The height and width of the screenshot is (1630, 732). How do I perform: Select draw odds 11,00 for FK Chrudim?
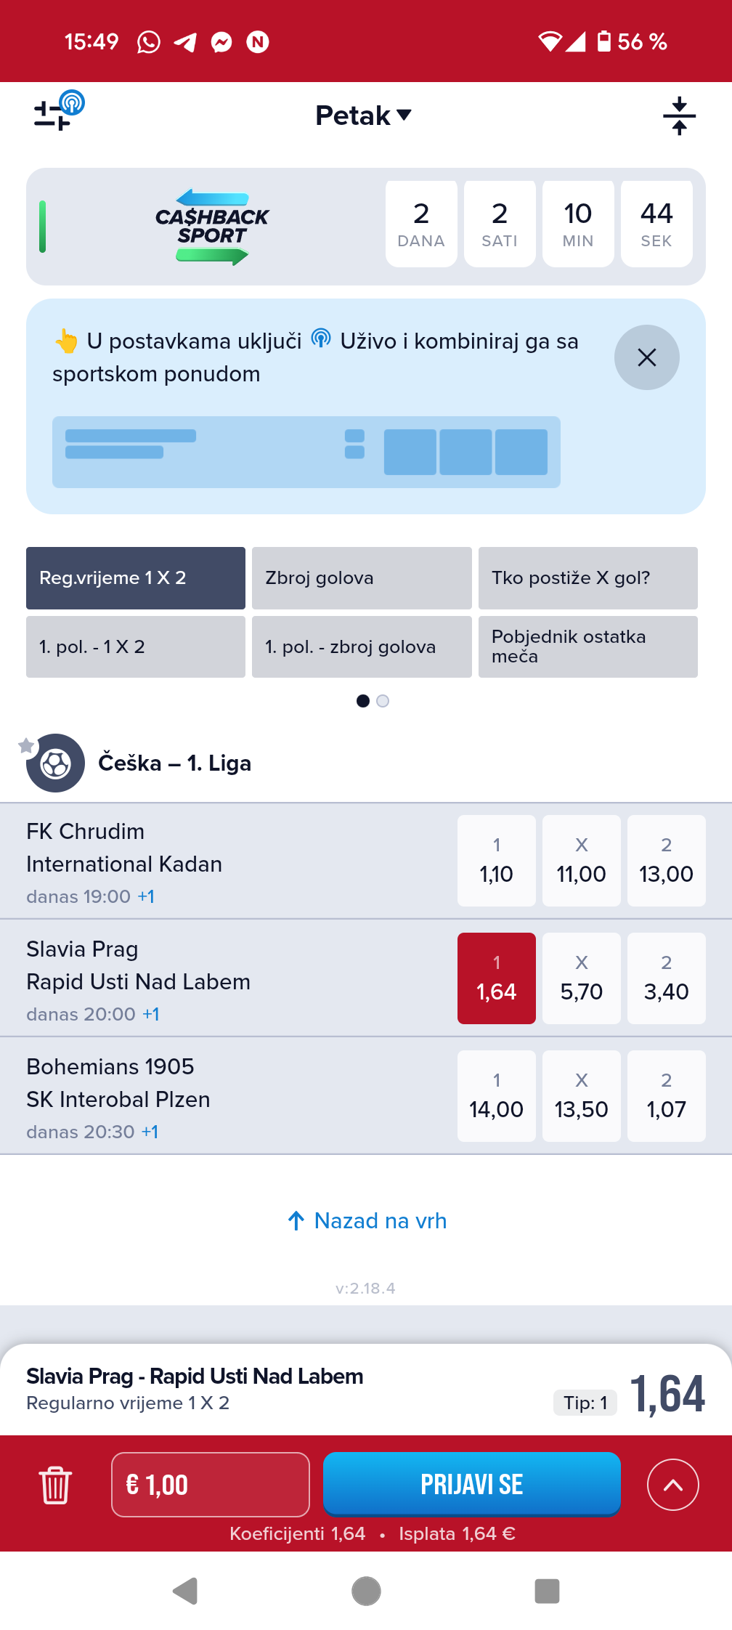(582, 861)
